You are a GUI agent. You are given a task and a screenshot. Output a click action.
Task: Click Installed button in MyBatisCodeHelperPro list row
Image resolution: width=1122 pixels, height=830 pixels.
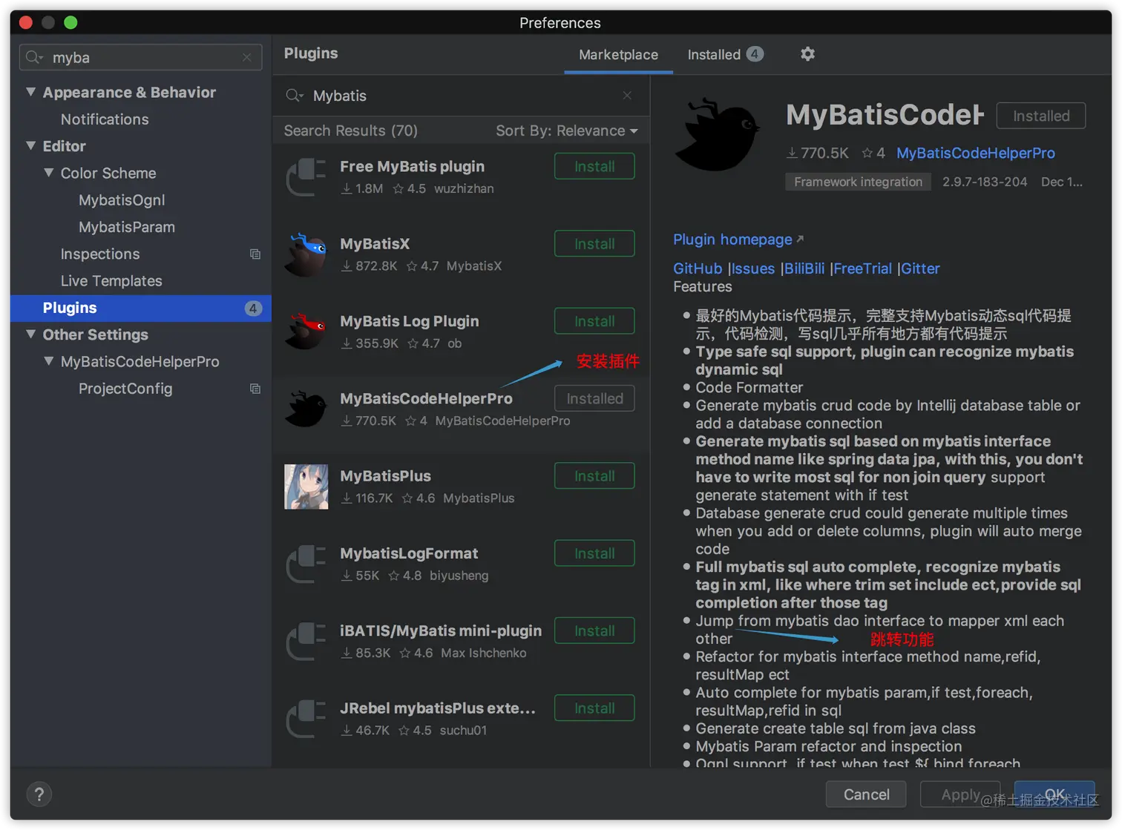tap(594, 399)
